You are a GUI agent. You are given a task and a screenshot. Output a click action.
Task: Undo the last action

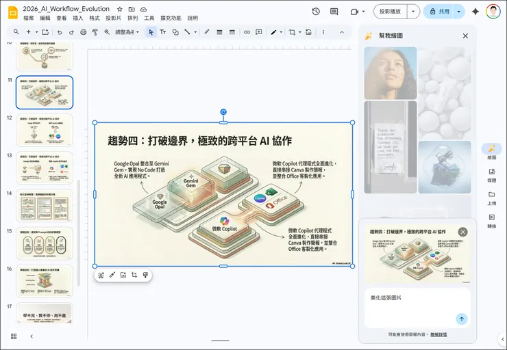[x=60, y=32]
